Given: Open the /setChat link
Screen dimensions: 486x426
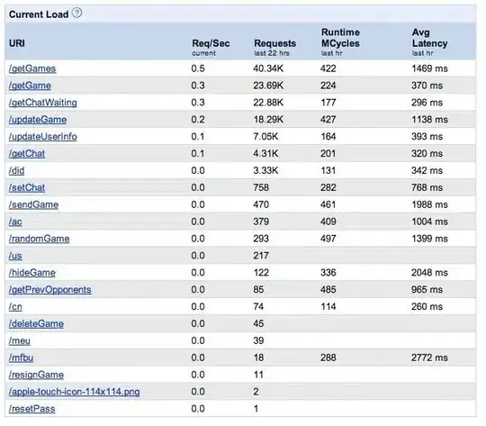Looking at the screenshot, I should [27, 187].
